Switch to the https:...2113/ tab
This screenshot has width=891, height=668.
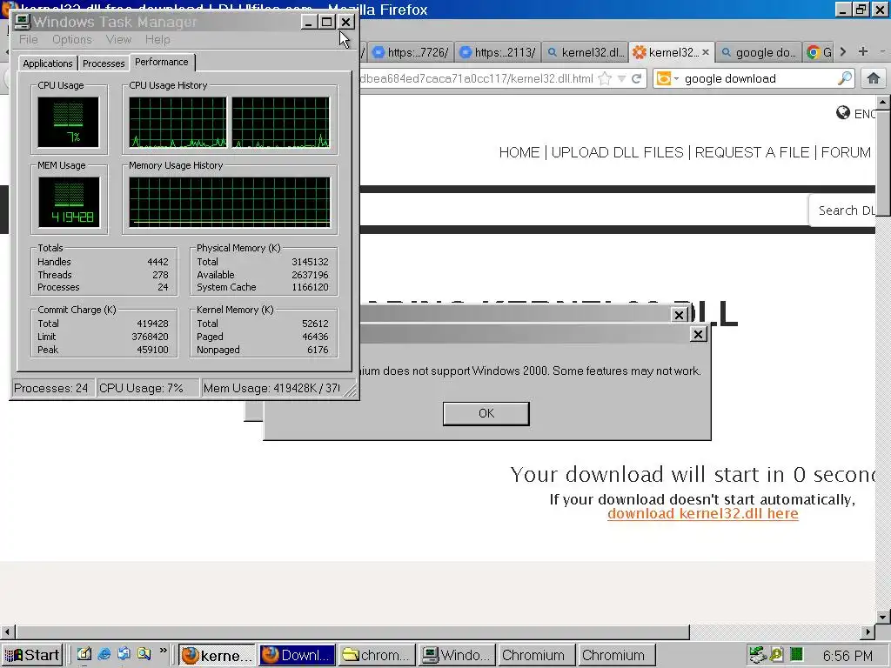pyautogui.click(x=497, y=52)
